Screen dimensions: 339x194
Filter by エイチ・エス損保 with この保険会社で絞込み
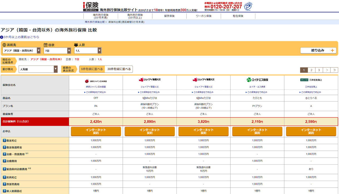point(257,92)
